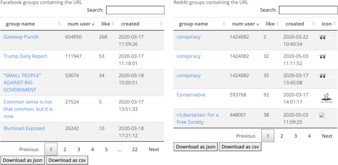
Task: Go to Facebook table page 4
Action: 92,149
